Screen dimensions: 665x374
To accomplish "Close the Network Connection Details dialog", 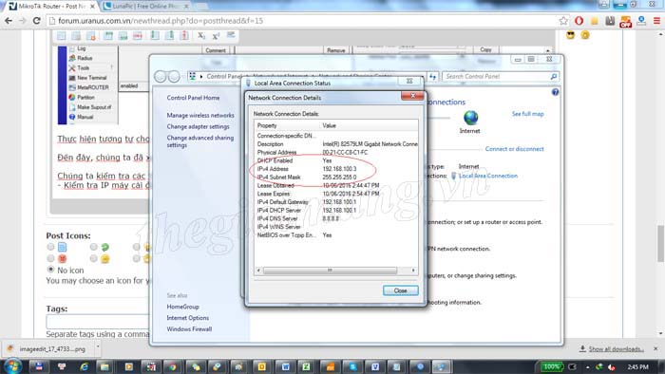I will tap(400, 290).
